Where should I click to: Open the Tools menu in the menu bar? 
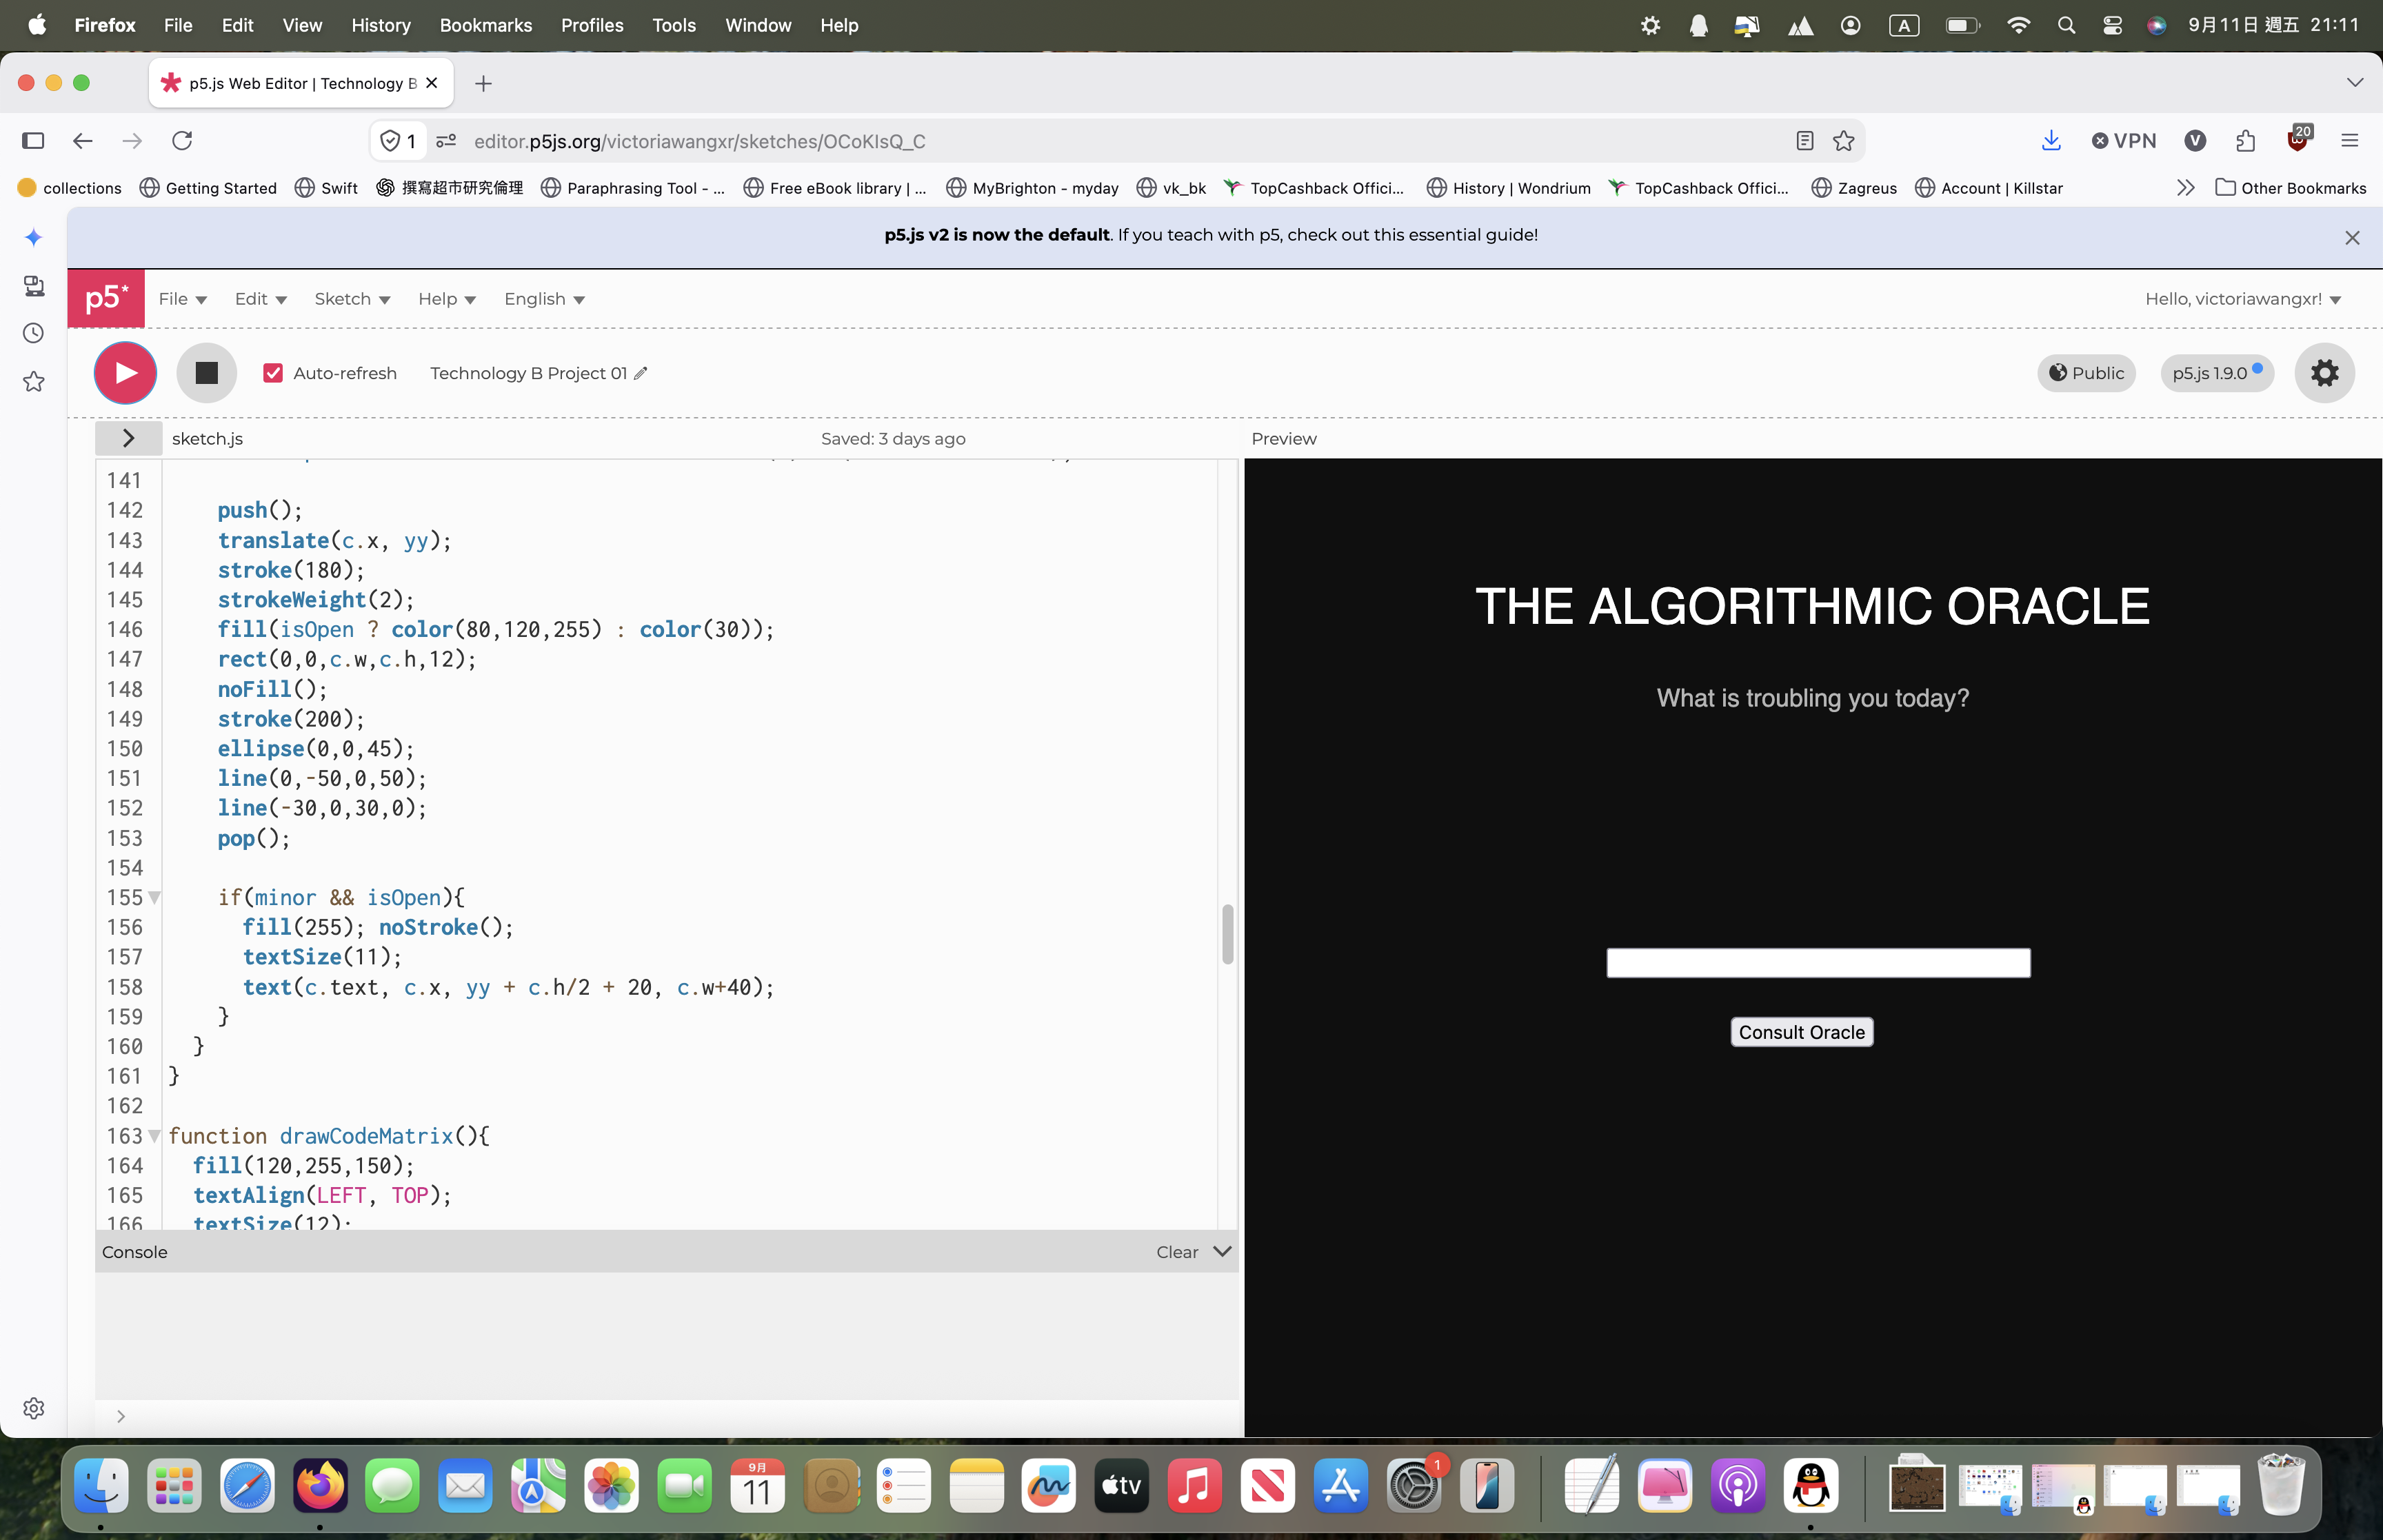(x=674, y=25)
